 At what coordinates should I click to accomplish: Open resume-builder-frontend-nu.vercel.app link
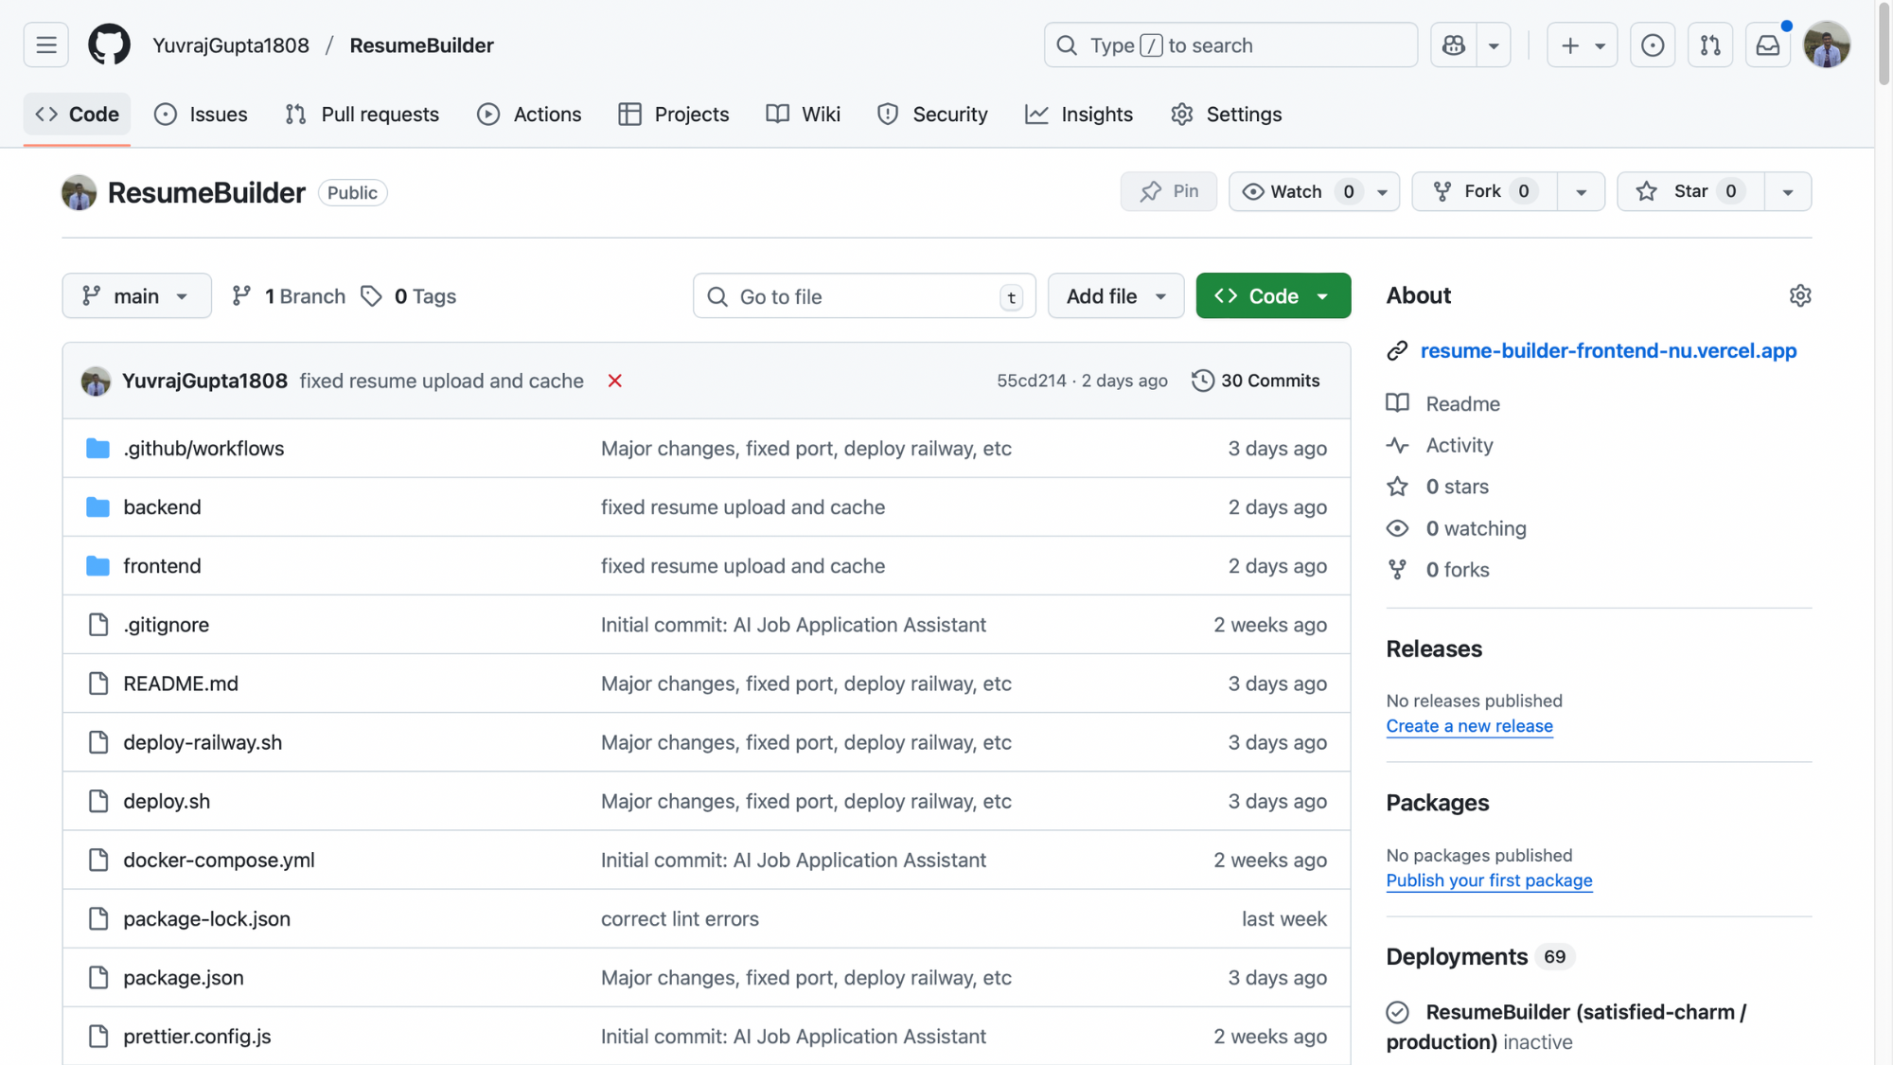point(1608,350)
